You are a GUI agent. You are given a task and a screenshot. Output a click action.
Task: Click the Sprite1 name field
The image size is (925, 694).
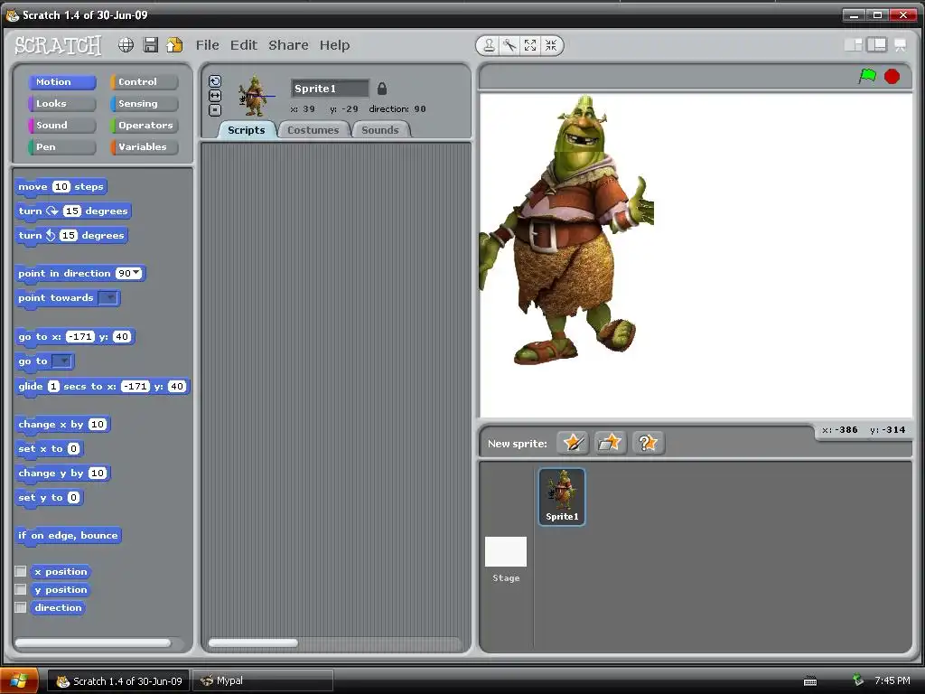tap(330, 89)
